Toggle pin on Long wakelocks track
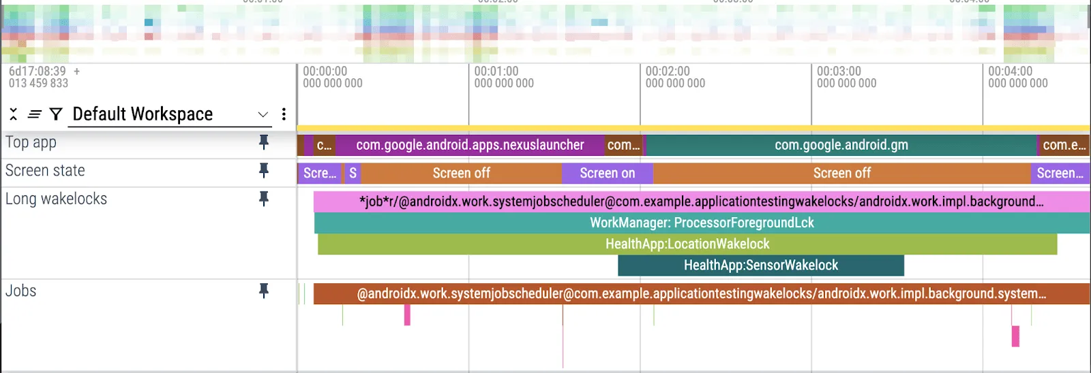This screenshot has width=1091, height=373. point(263,199)
